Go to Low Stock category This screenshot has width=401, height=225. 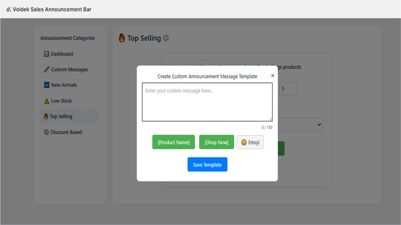(58, 101)
